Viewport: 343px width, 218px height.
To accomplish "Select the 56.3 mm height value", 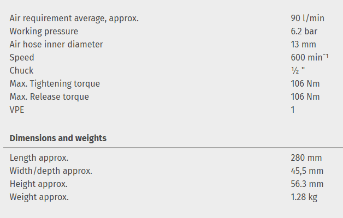I will [307, 184].
